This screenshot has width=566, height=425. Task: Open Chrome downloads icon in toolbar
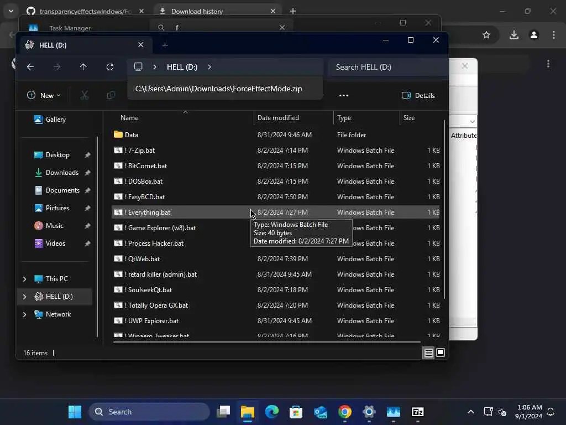click(514, 35)
